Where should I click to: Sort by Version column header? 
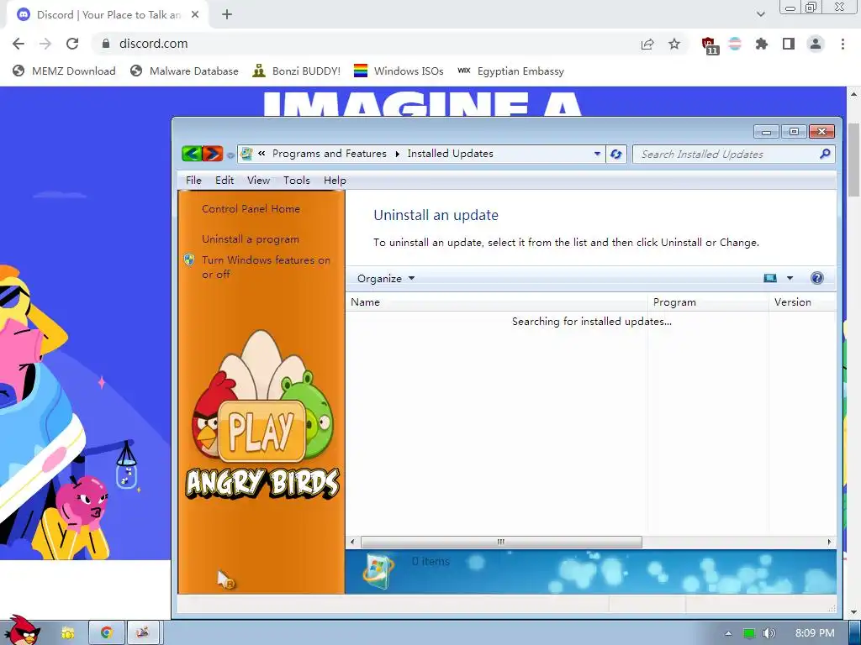(x=802, y=302)
